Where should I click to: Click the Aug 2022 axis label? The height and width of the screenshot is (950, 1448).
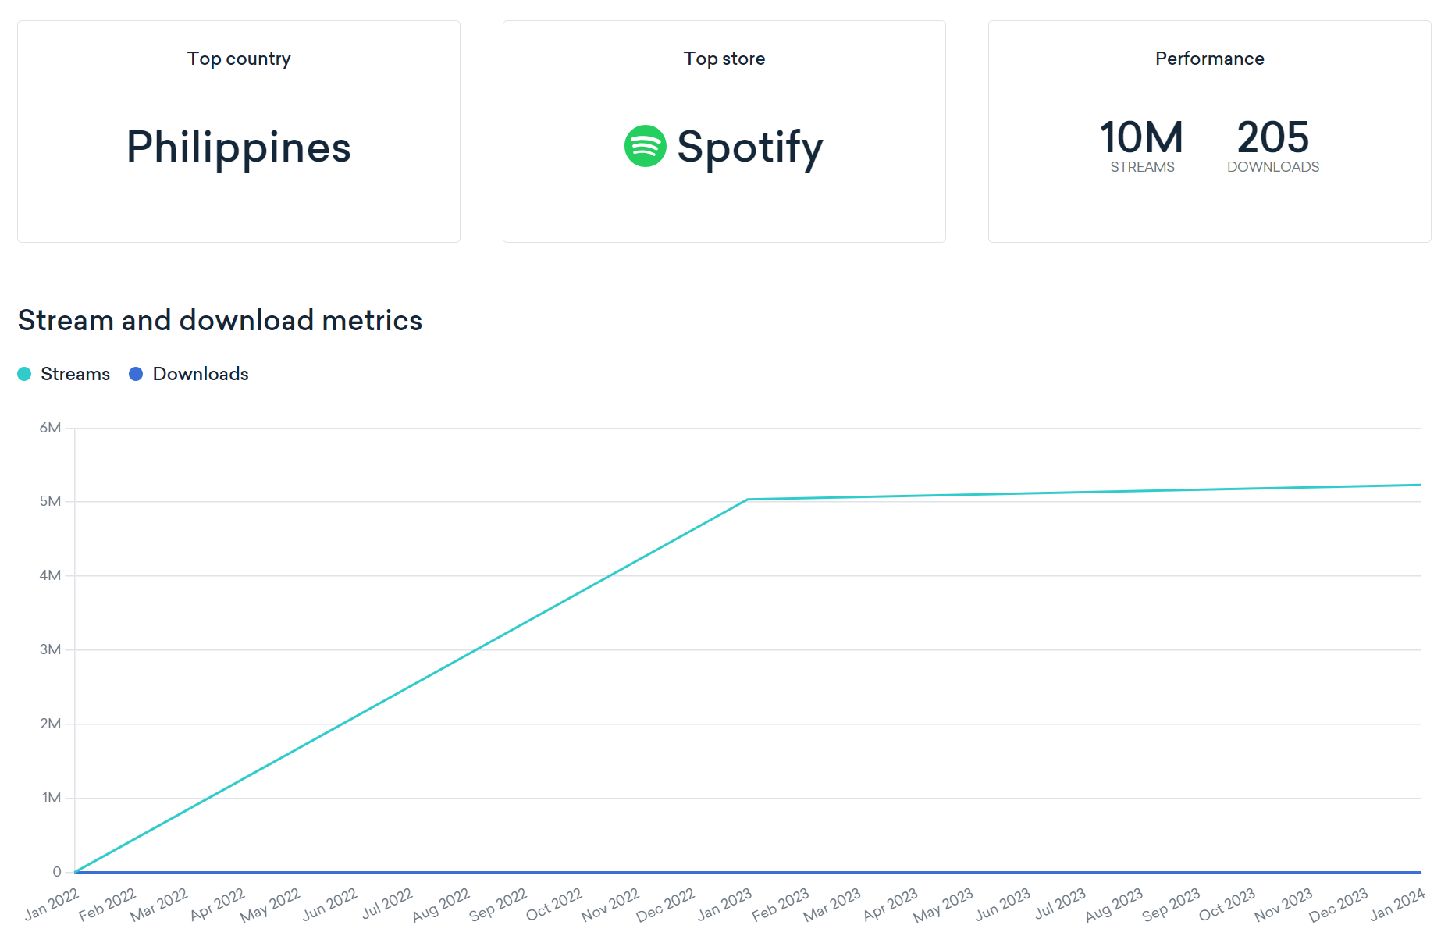click(x=441, y=905)
